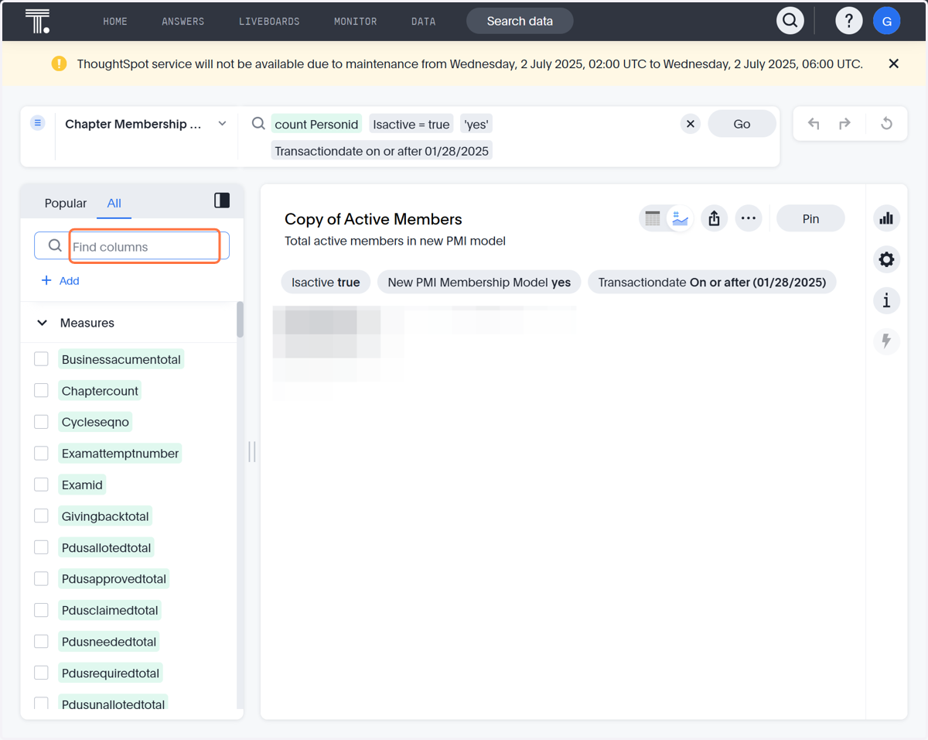928x740 pixels.
Task: Switch to the All tab
Action: click(x=114, y=203)
